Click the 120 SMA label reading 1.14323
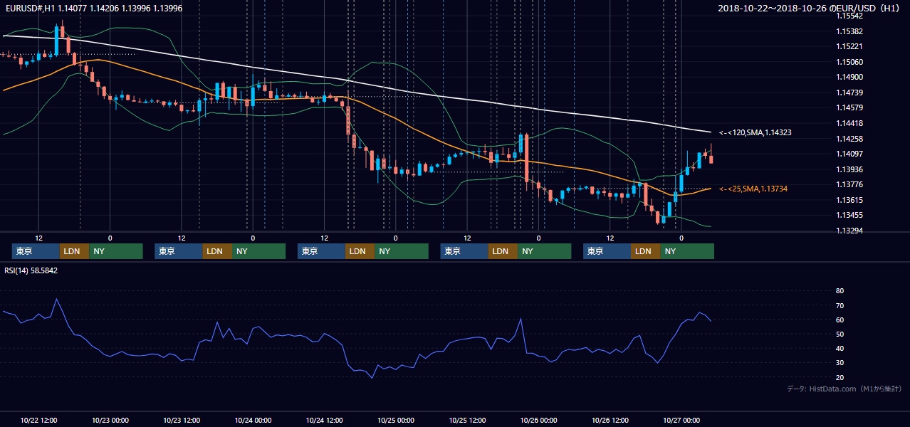The height and width of the screenshot is (427, 910). click(x=755, y=132)
